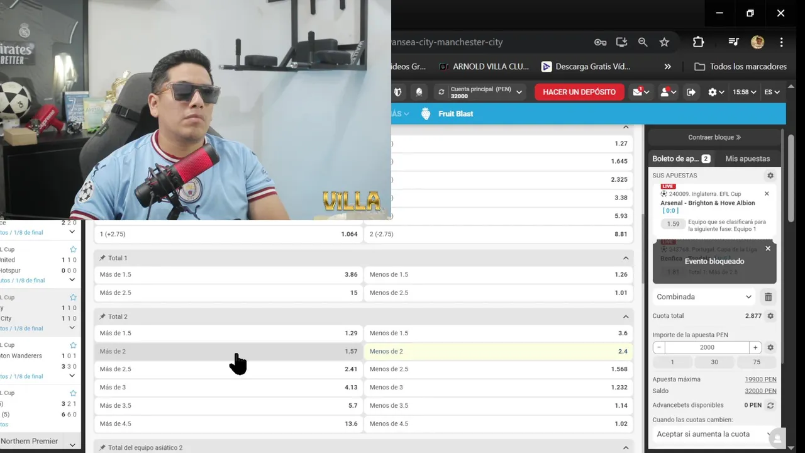The height and width of the screenshot is (453, 805).
Task: Select quick stake 30
Action: [714, 362]
